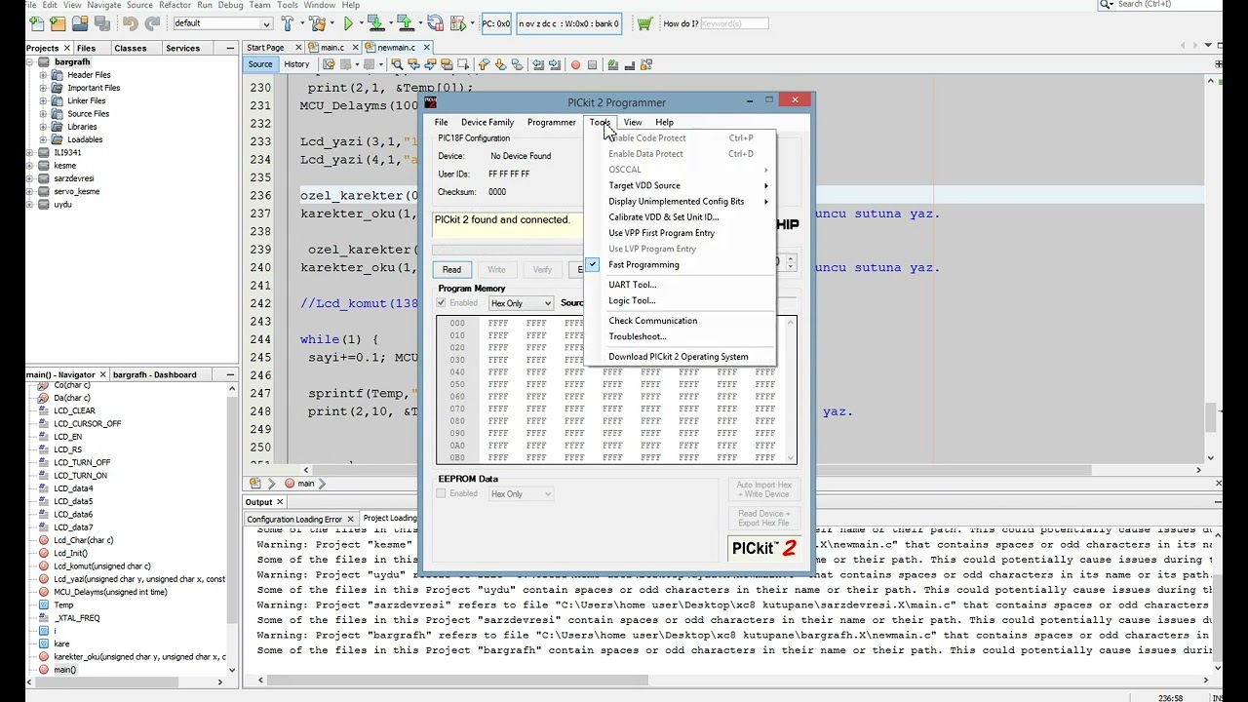1248x702 pixels.
Task: Click the Stop Macro Recording square icon
Action: tap(592, 64)
